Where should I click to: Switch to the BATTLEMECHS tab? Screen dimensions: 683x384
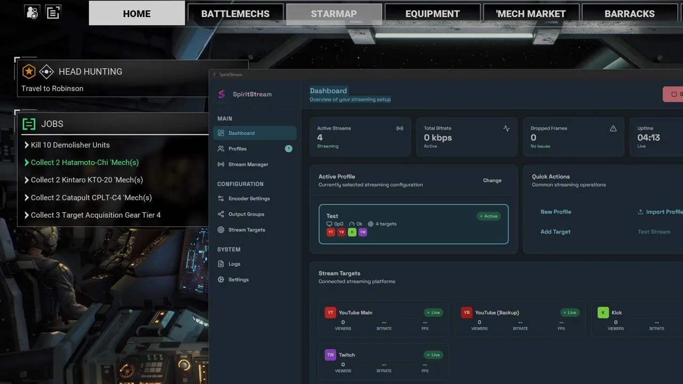pyautogui.click(x=235, y=14)
